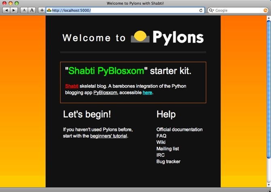271x192 pixels.
Task: Click the 'Pylons' logo wordmark
Action: click(x=178, y=38)
